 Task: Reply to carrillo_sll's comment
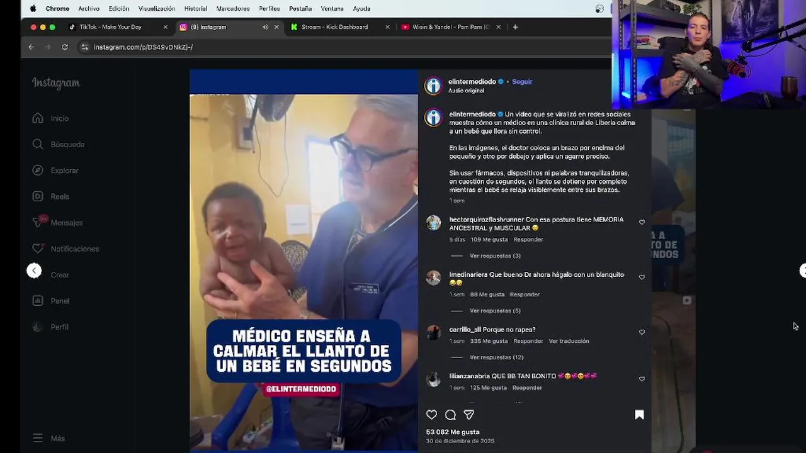tap(528, 341)
